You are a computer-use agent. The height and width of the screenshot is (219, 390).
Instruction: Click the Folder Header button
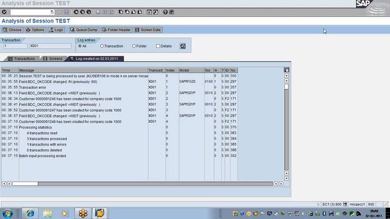pos(116,30)
